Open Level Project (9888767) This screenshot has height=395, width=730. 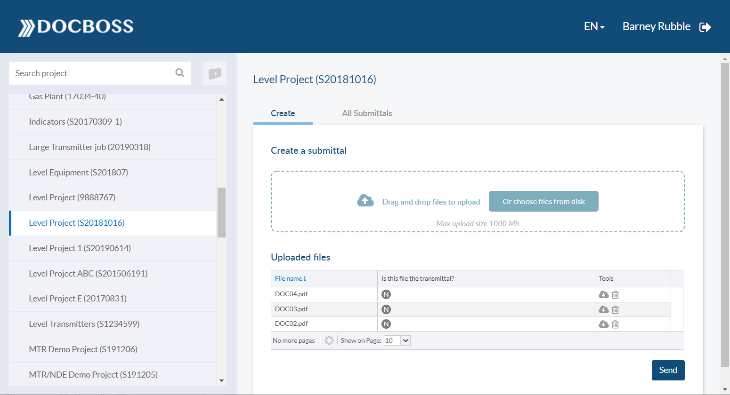113,197
